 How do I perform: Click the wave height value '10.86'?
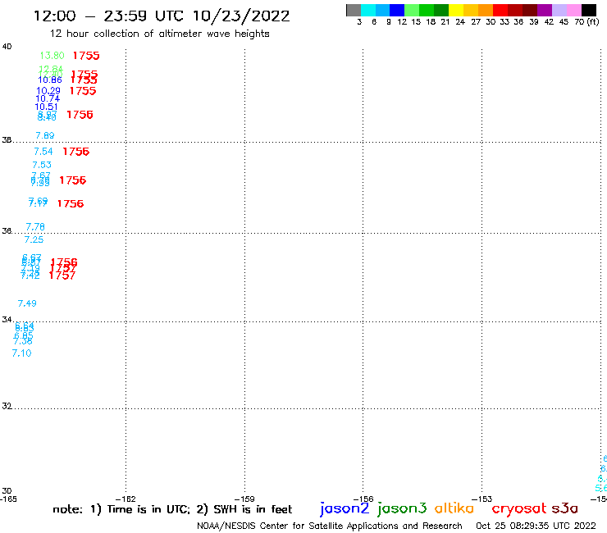50,80
